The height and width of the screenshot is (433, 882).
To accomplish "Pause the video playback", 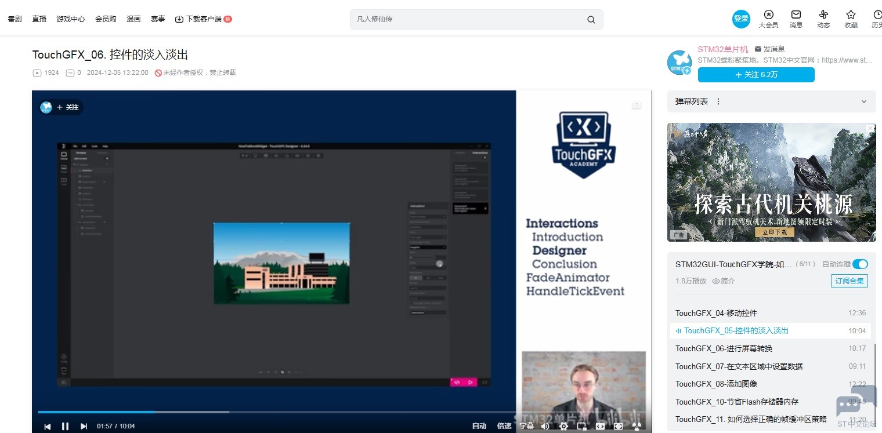I will click(x=65, y=426).
